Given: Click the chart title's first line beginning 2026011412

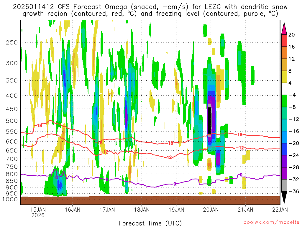Looking at the screenshot, I should (x=150, y=7).
